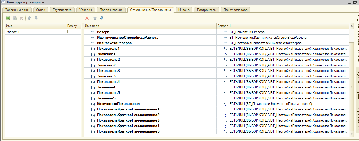Click the red delete field icon
Image resolution: width=359 pixels, height=141 pixels.
pos(87,18)
